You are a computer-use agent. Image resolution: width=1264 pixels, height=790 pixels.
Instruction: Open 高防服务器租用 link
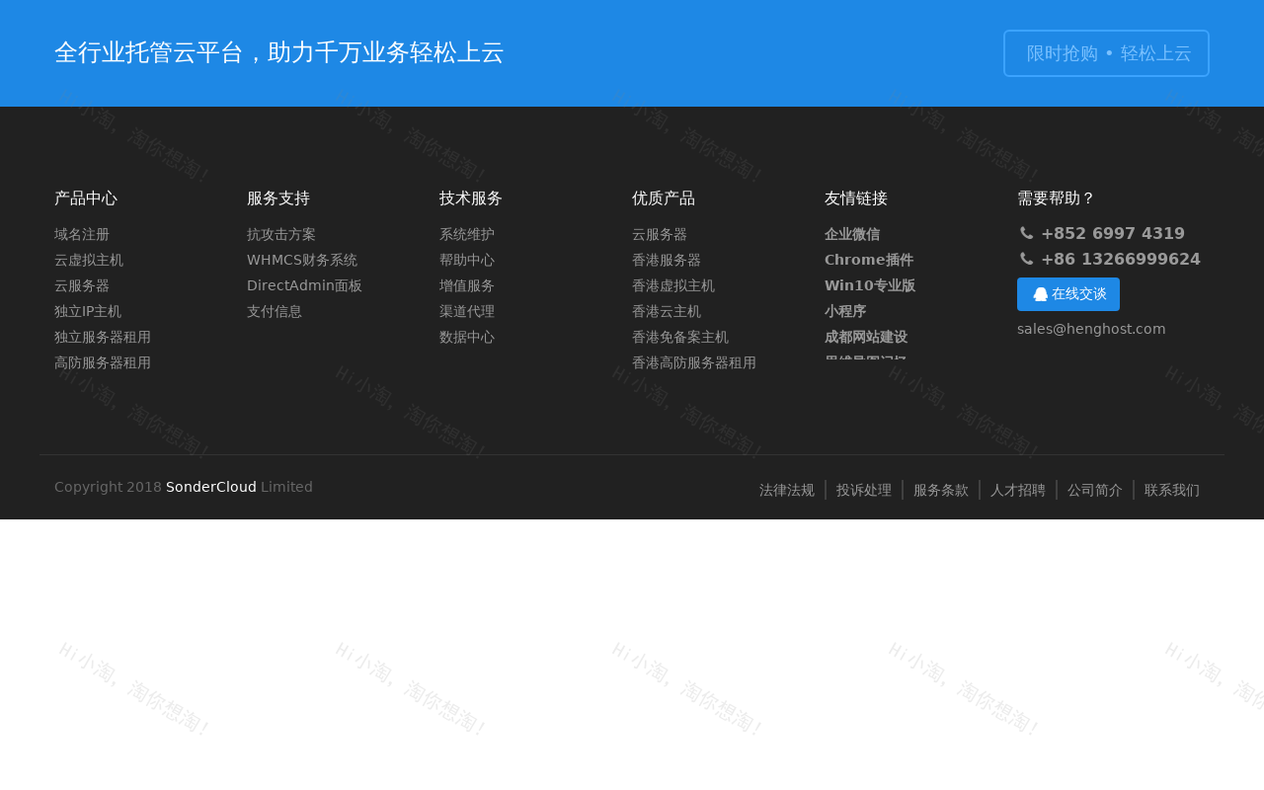pos(103,361)
